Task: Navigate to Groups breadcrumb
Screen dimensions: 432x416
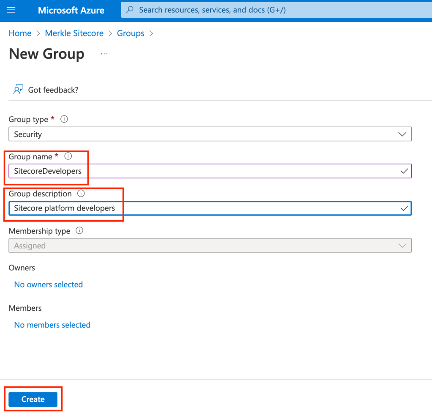Action: pyautogui.click(x=130, y=33)
